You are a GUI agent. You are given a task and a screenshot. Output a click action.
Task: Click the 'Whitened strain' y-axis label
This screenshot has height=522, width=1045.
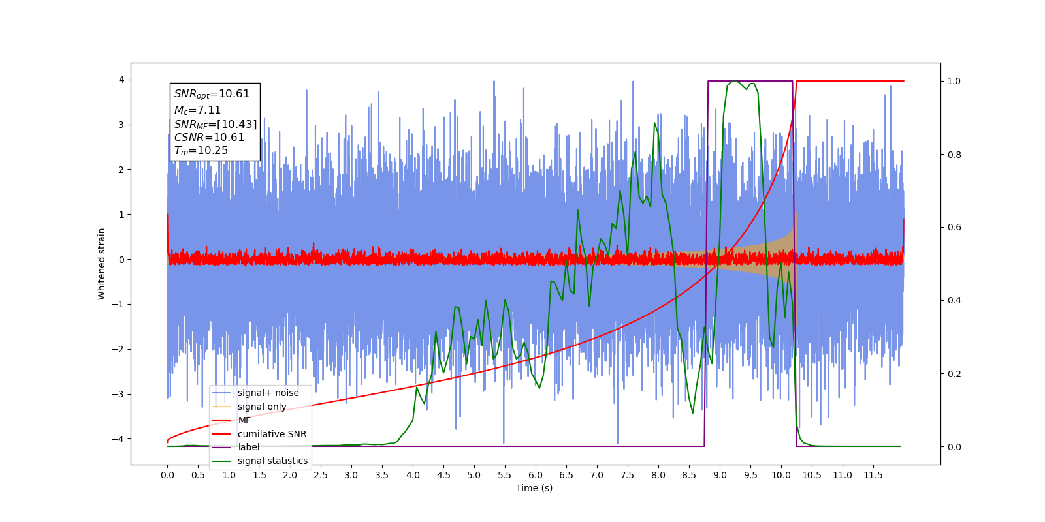click(x=101, y=264)
